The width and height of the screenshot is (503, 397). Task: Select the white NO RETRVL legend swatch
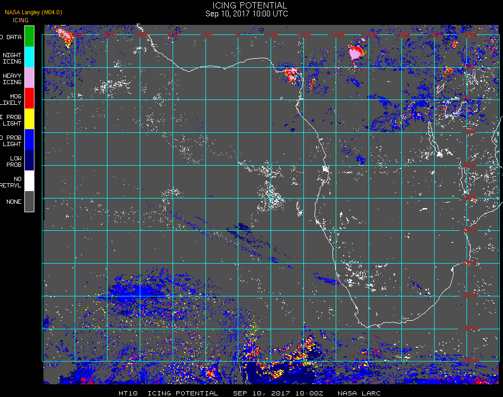(x=29, y=181)
